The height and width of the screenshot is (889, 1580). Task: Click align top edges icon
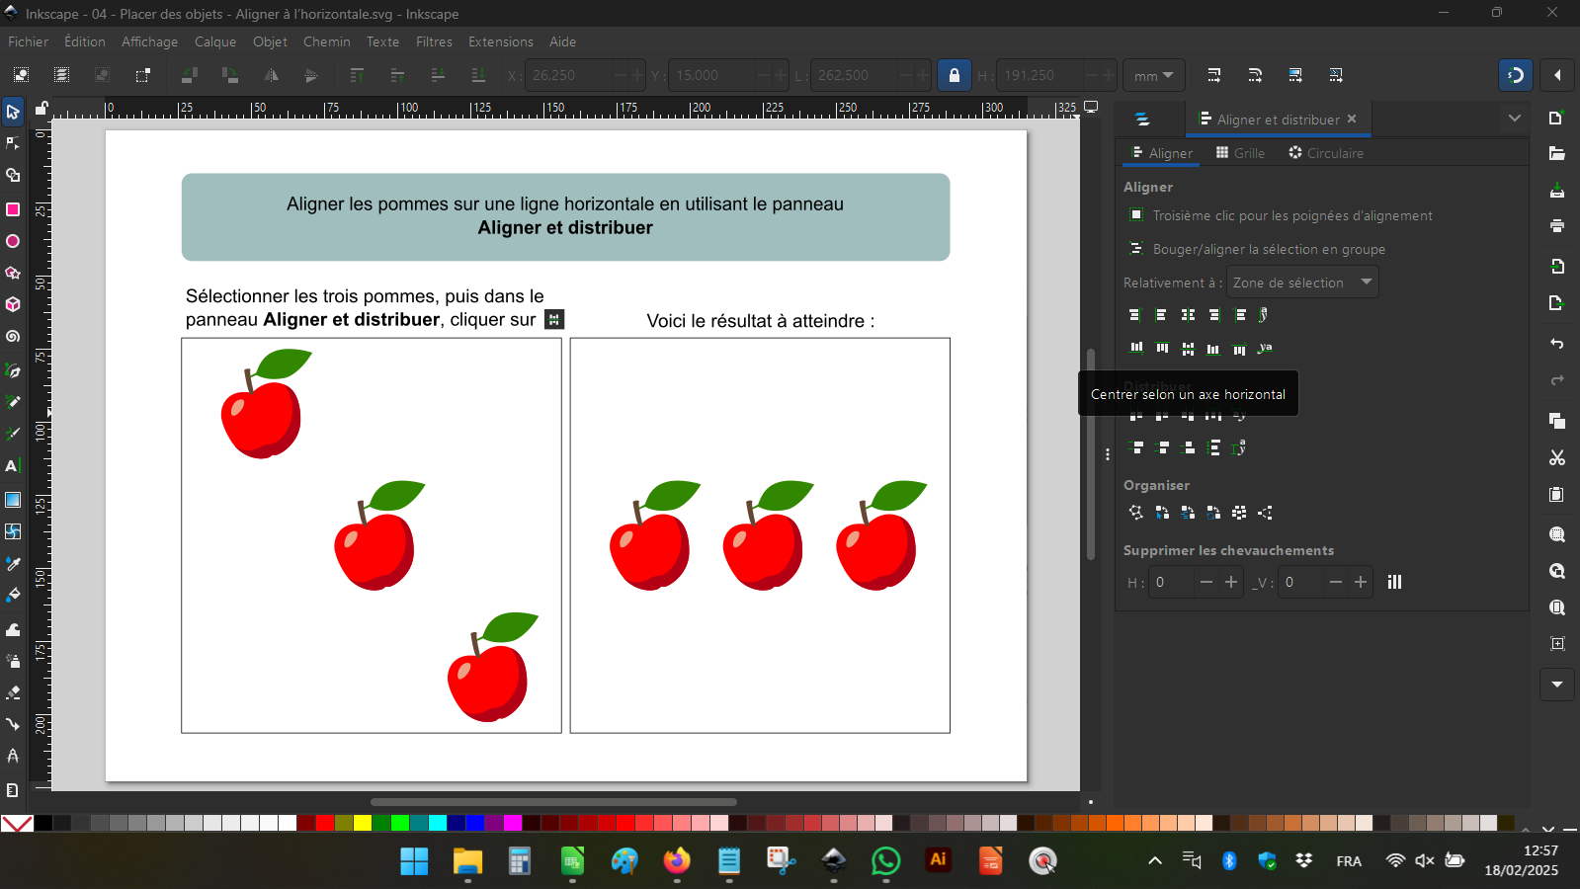click(1162, 348)
